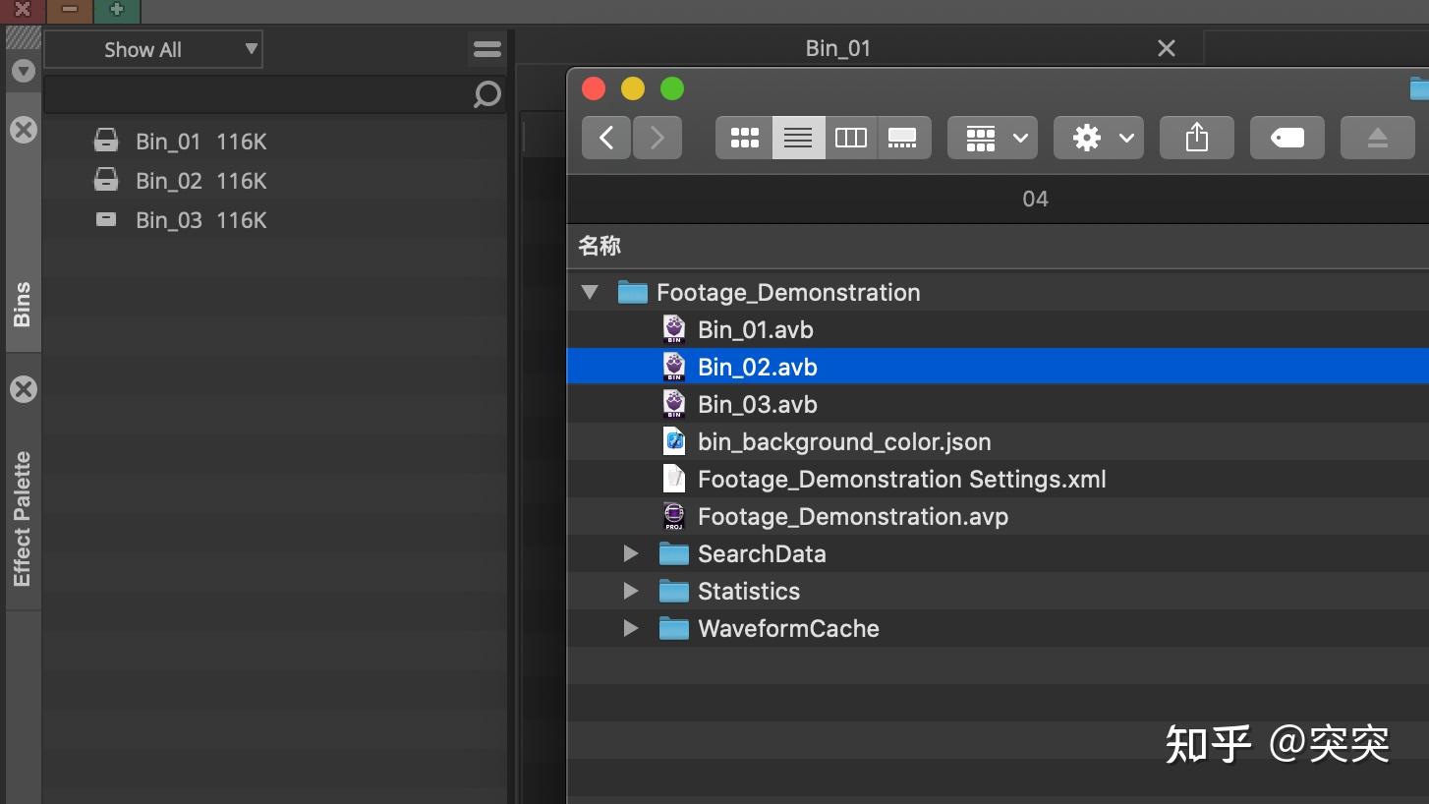This screenshot has height=804, width=1429.
Task: Click the bin search input field
Action: pyautogui.click(x=257, y=94)
